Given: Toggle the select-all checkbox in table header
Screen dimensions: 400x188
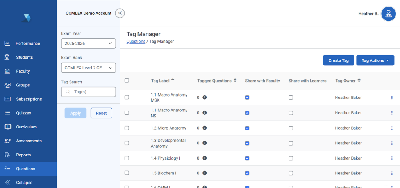Looking at the screenshot, I should [127, 81].
